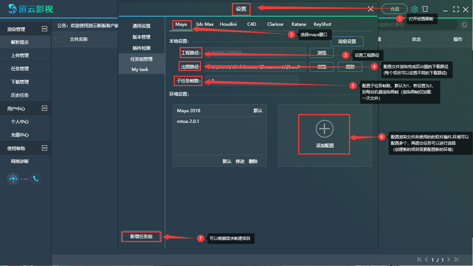Open 上传管理 in left sidebar
Screen dimensions: 473x266
point(25,56)
